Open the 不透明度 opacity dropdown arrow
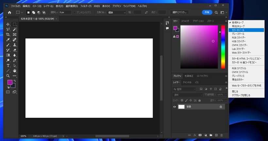Viewport: 268px width, 141px height. pyautogui.click(x=226, y=95)
